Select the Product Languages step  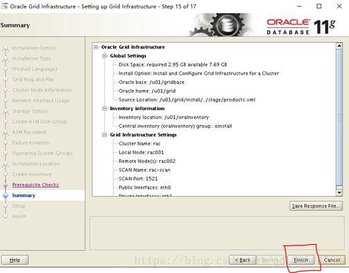35,69
